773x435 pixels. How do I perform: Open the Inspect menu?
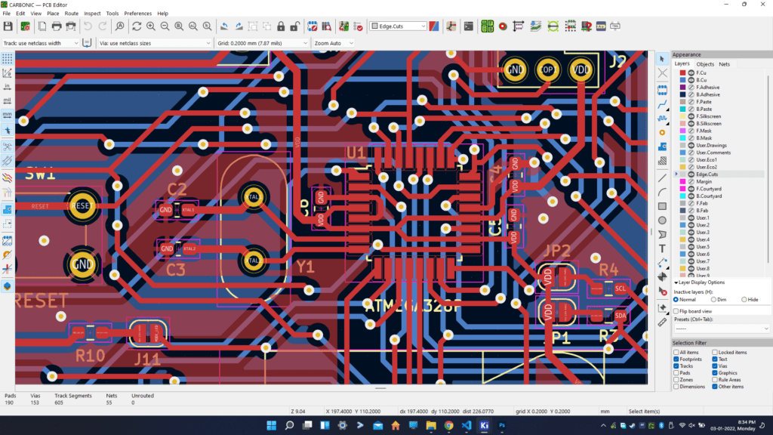pyautogui.click(x=92, y=14)
